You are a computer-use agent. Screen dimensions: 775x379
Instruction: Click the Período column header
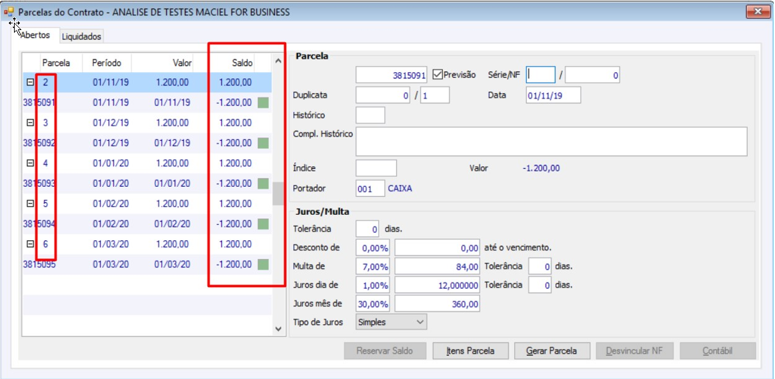106,63
